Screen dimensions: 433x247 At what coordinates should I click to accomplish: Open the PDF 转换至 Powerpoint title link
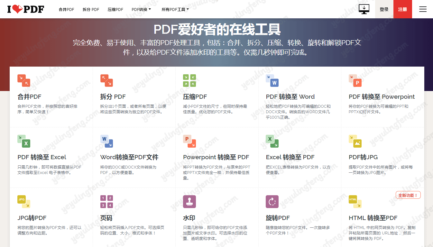coord(382,97)
